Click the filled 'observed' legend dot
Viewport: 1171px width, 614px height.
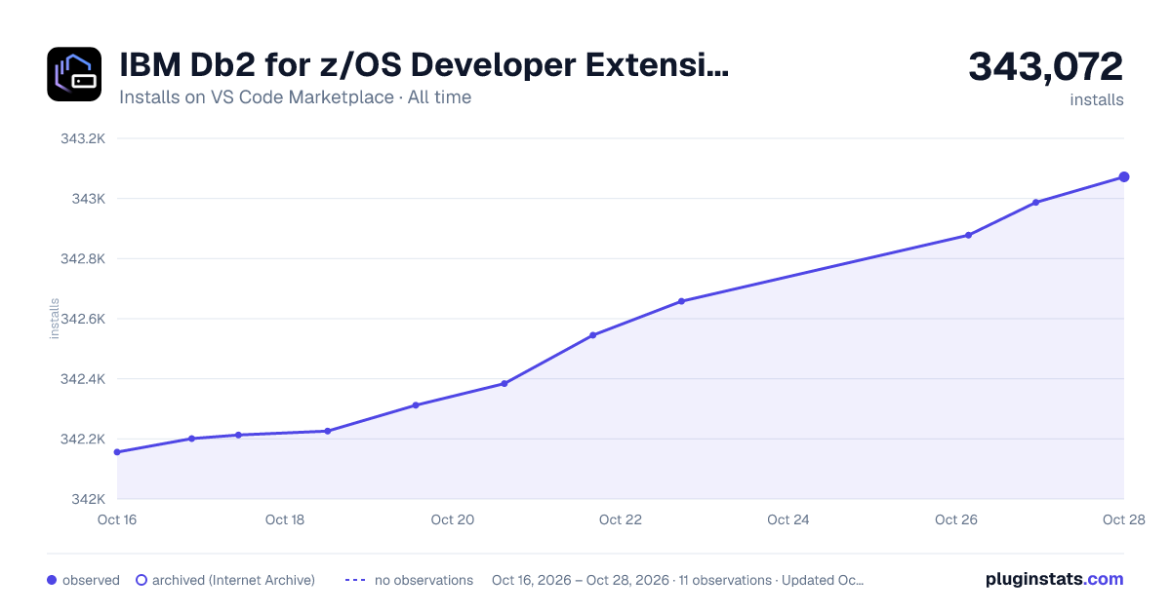click(52, 580)
